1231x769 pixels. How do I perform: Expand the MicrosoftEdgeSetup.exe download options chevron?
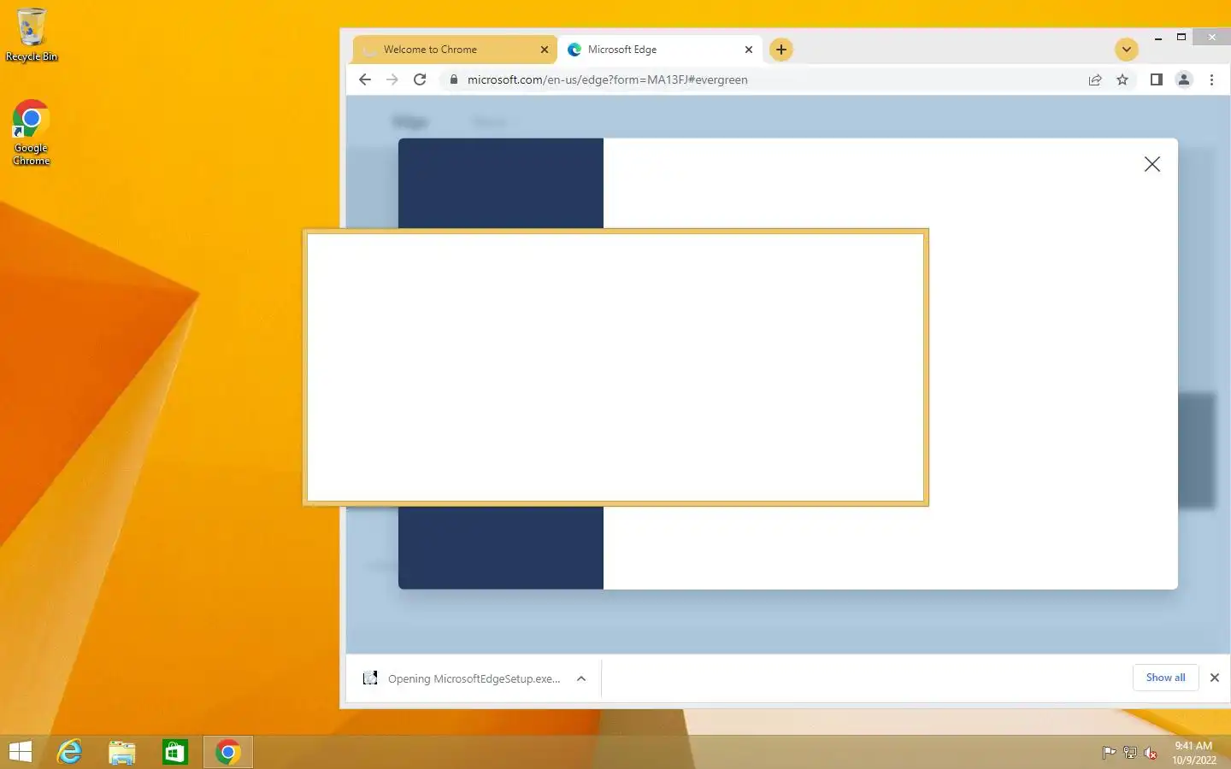pyautogui.click(x=581, y=678)
